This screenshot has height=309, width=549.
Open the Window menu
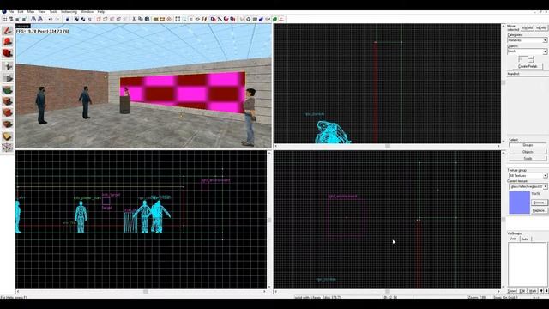[87, 12]
